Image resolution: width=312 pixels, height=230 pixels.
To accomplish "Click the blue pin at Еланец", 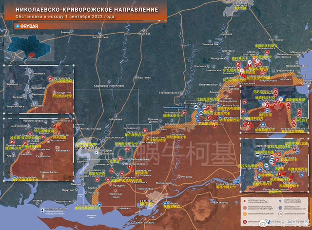I will [x=72, y=31].
